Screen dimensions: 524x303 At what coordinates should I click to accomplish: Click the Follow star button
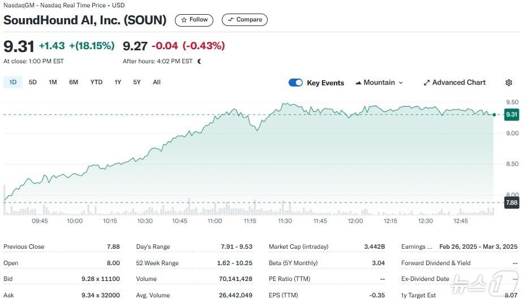tap(194, 20)
